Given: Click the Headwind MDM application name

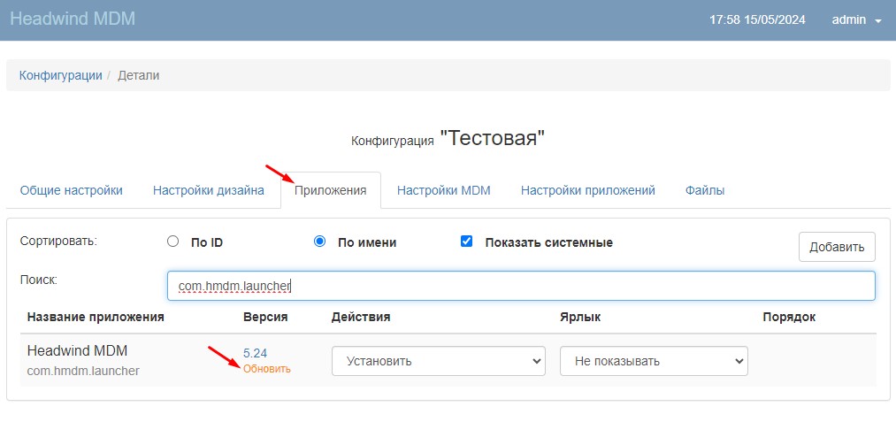Looking at the screenshot, I should click(x=77, y=350).
